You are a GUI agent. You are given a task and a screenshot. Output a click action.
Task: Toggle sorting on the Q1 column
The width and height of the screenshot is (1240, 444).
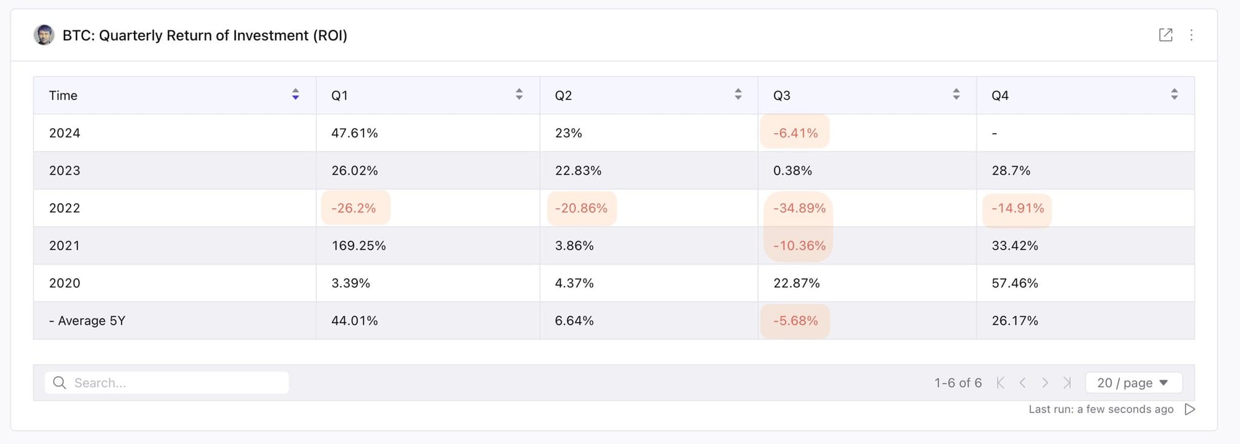(518, 95)
